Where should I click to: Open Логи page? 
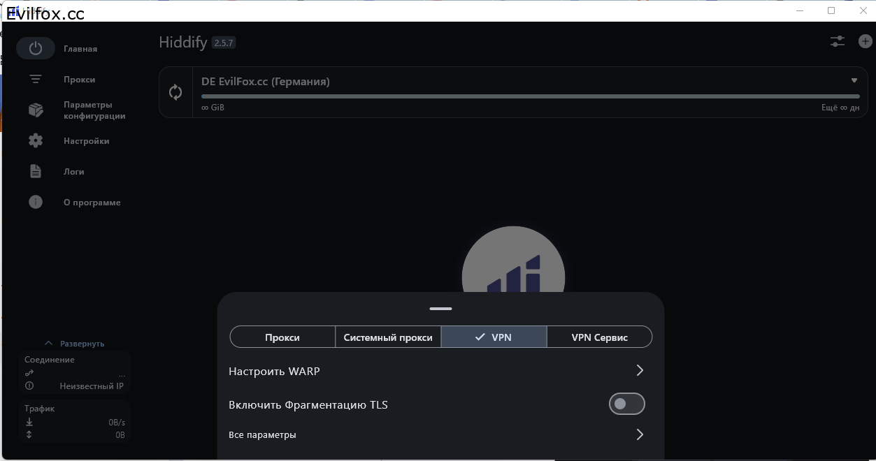click(73, 172)
